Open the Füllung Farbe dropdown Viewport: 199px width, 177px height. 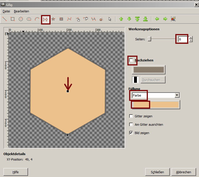coord(177,95)
